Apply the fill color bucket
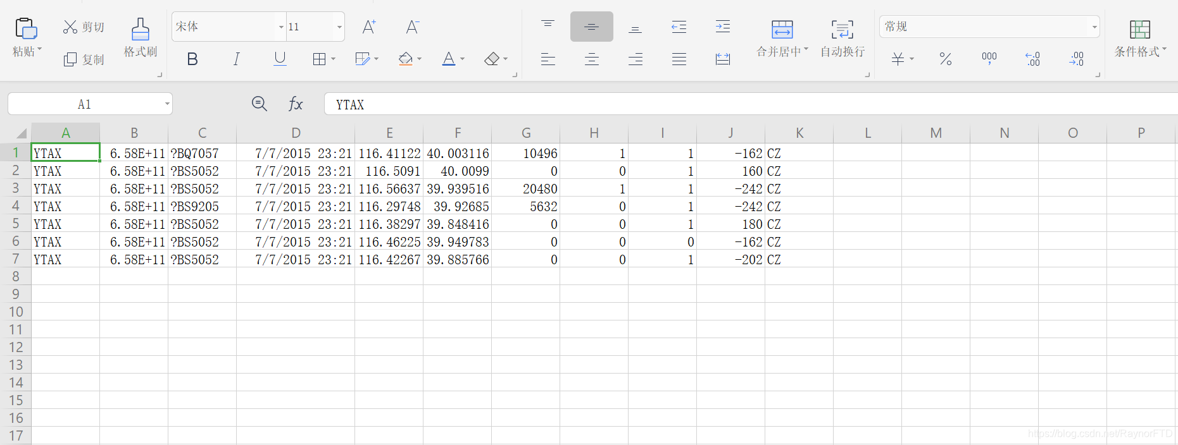The height and width of the screenshot is (445, 1178). click(406, 59)
